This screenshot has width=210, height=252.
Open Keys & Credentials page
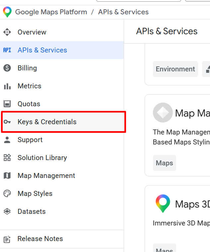(47, 122)
